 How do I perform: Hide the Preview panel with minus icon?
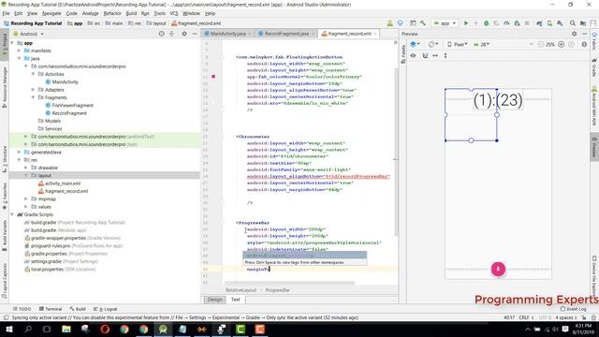[x=584, y=34]
